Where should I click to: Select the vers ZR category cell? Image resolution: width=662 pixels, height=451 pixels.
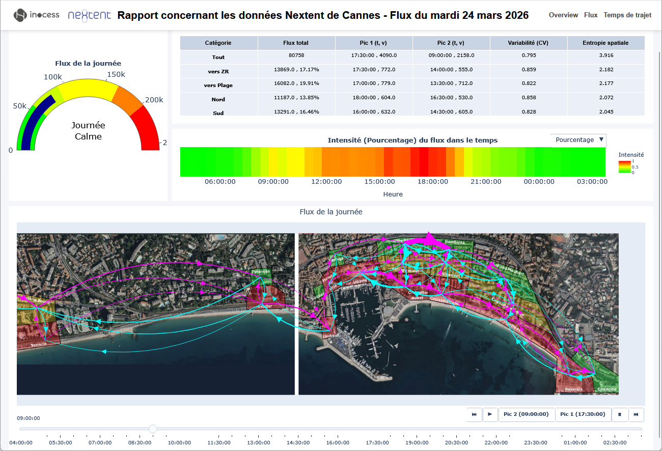pyautogui.click(x=218, y=71)
